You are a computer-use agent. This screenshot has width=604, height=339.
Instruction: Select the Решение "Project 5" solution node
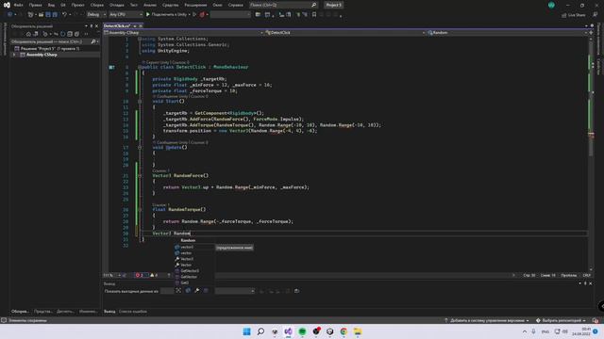point(50,49)
